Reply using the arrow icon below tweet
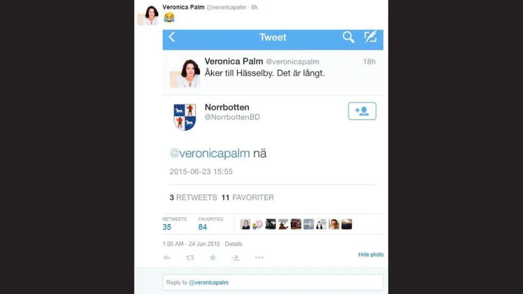 coord(167,258)
